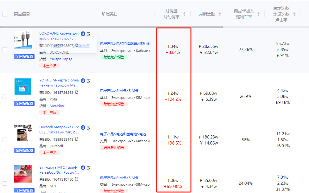309x193 pixels.
Task: Click the click-through rate 69.16%
Action: [x=283, y=103]
